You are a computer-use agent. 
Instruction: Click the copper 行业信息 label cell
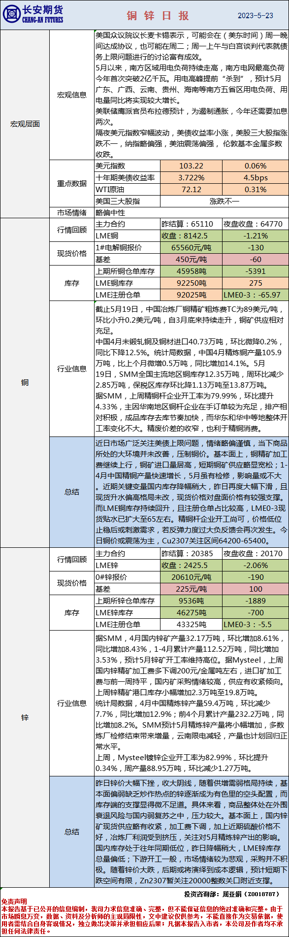pos(72,368)
